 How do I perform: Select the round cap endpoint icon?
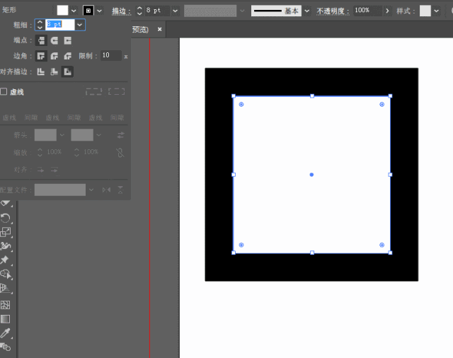tap(55, 40)
